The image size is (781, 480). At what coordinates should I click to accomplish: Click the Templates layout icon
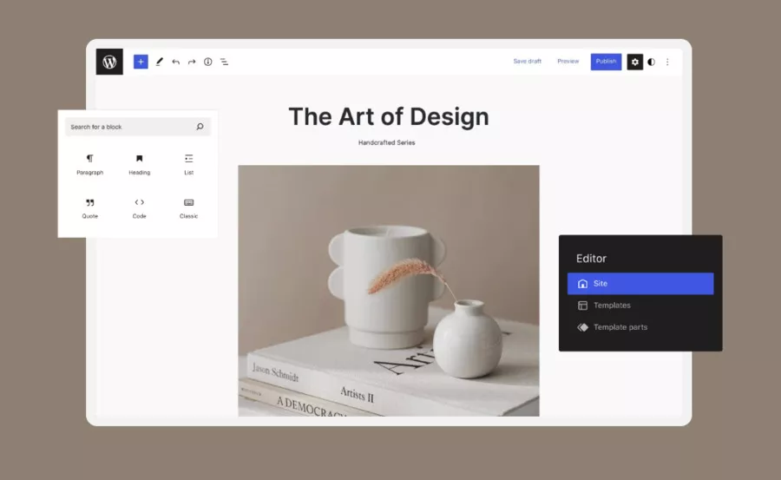(582, 306)
